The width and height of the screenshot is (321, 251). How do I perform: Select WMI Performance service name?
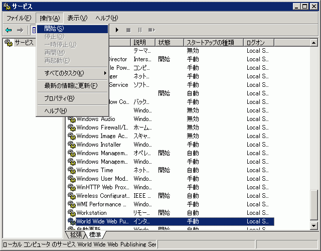[x=101, y=204]
